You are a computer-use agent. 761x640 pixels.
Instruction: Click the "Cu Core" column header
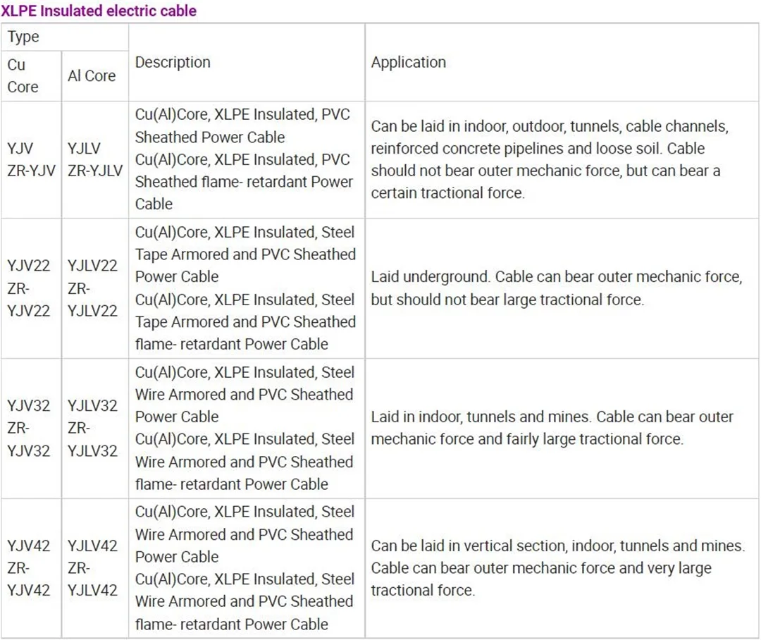(x=23, y=75)
